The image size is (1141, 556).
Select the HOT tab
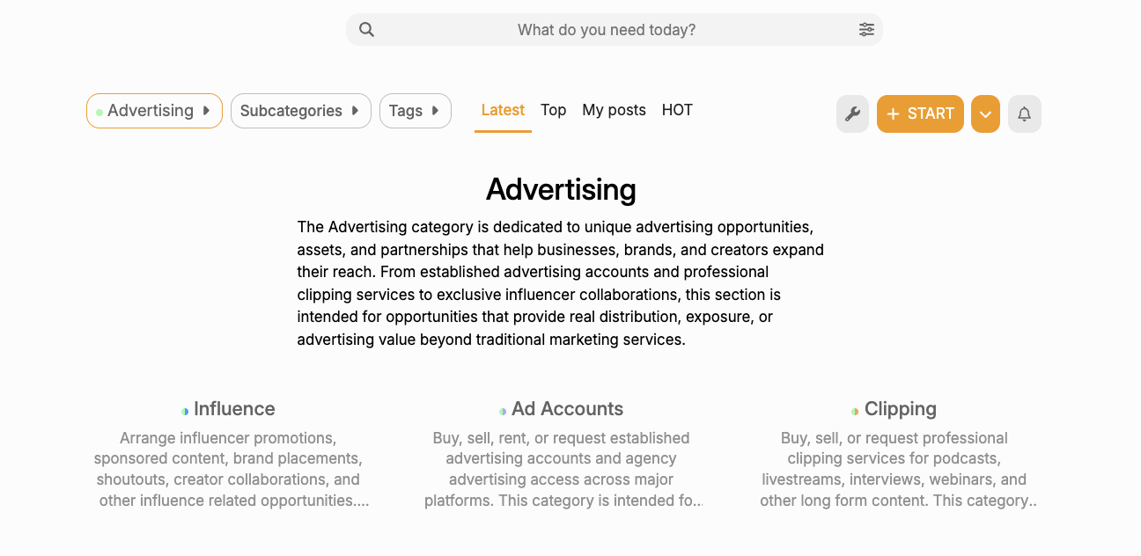677,110
